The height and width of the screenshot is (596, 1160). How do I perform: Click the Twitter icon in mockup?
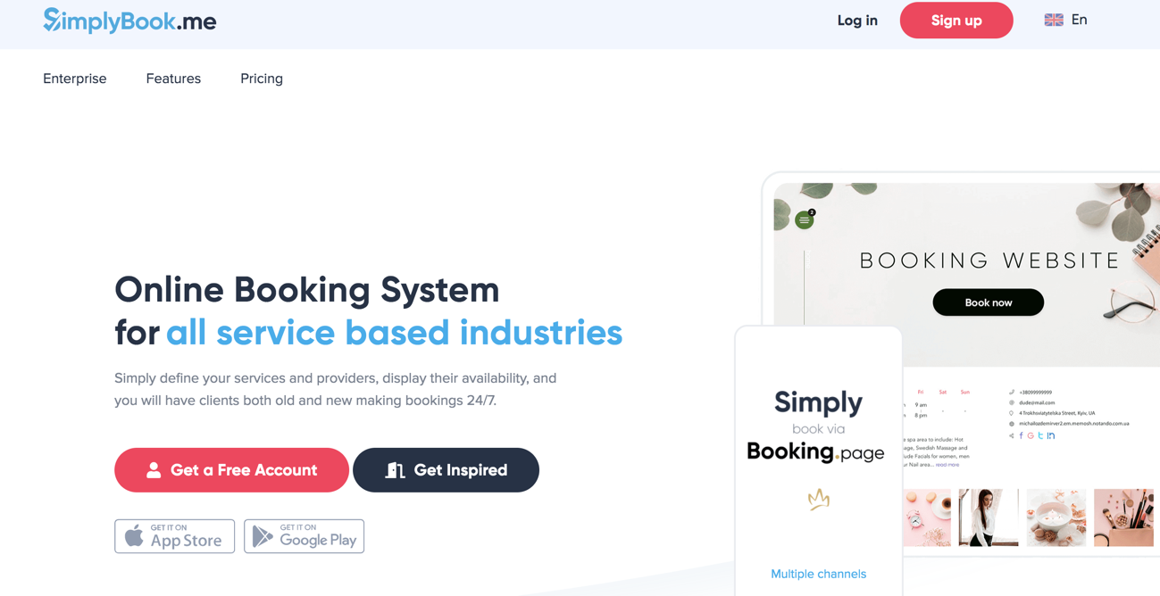tap(1040, 435)
